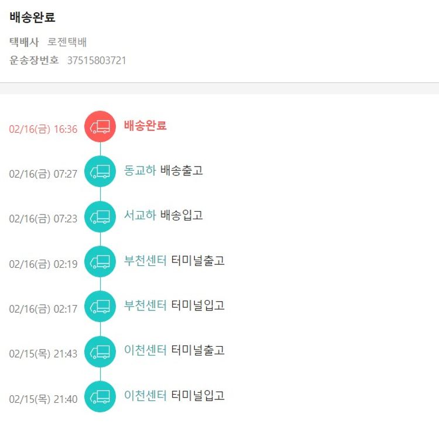Click the red 배송완료 status text

coord(145,126)
